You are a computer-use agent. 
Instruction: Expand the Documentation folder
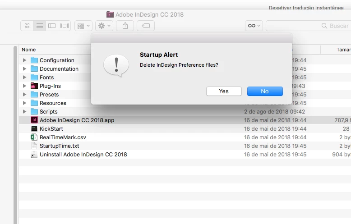point(25,69)
